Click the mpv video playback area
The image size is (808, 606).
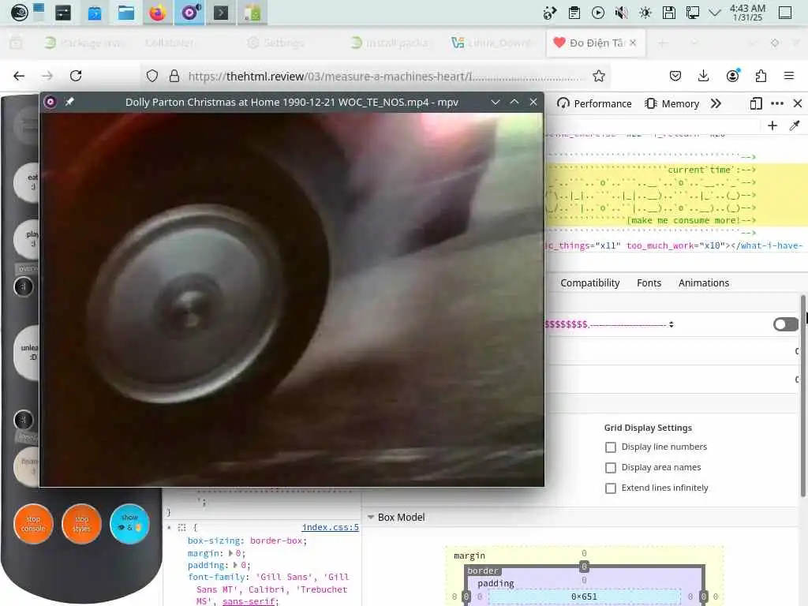click(292, 299)
